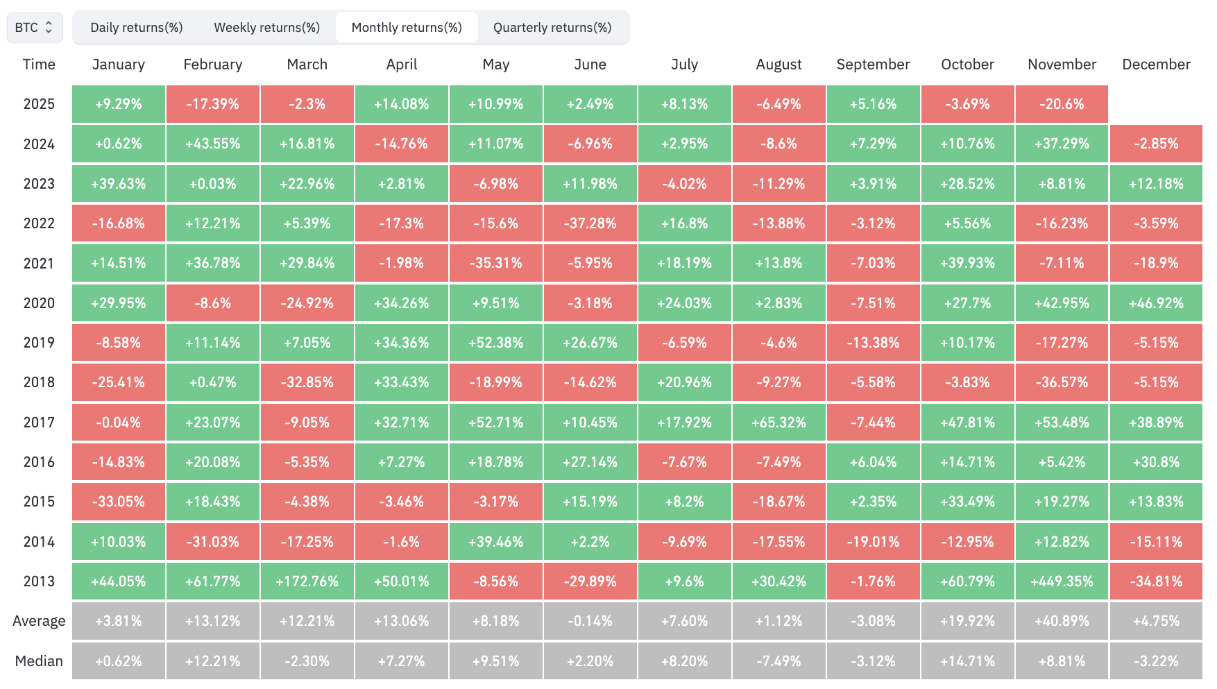Click the January column header
Screen dimensions: 1217x689
(118, 64)
